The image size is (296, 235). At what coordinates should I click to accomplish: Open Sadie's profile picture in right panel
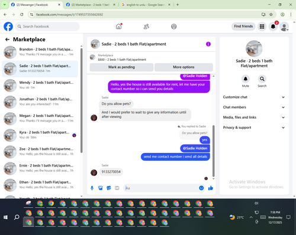point(254,48)
